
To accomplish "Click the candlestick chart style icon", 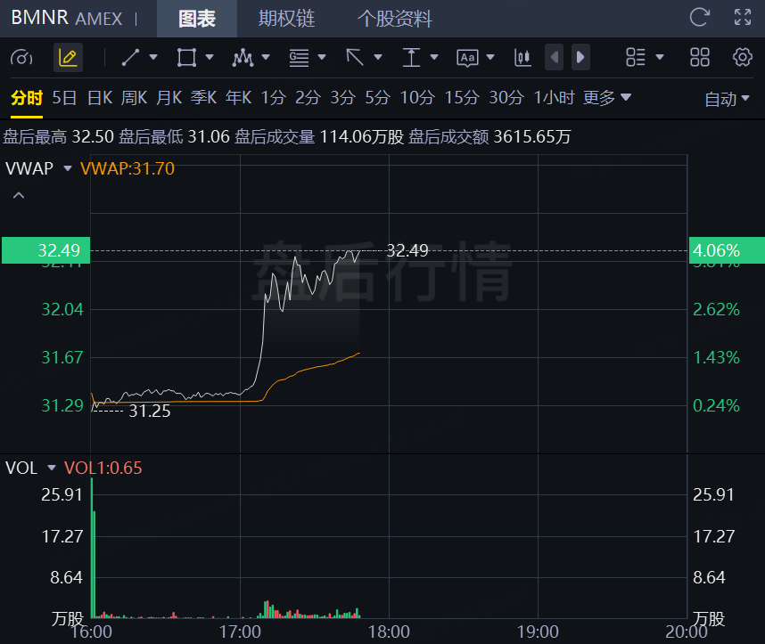I will pyautogui.click(x=522, y=58).
